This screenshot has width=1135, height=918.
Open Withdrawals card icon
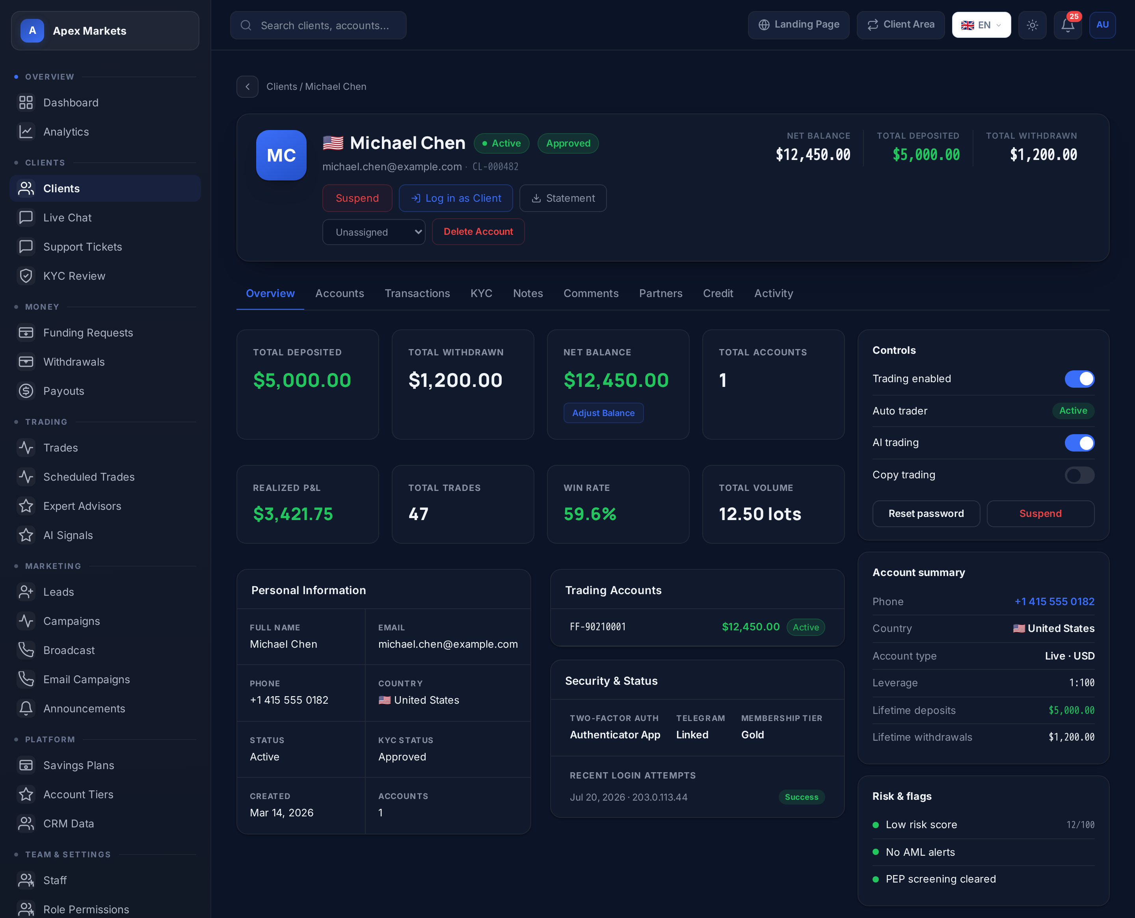pos(26,362)
